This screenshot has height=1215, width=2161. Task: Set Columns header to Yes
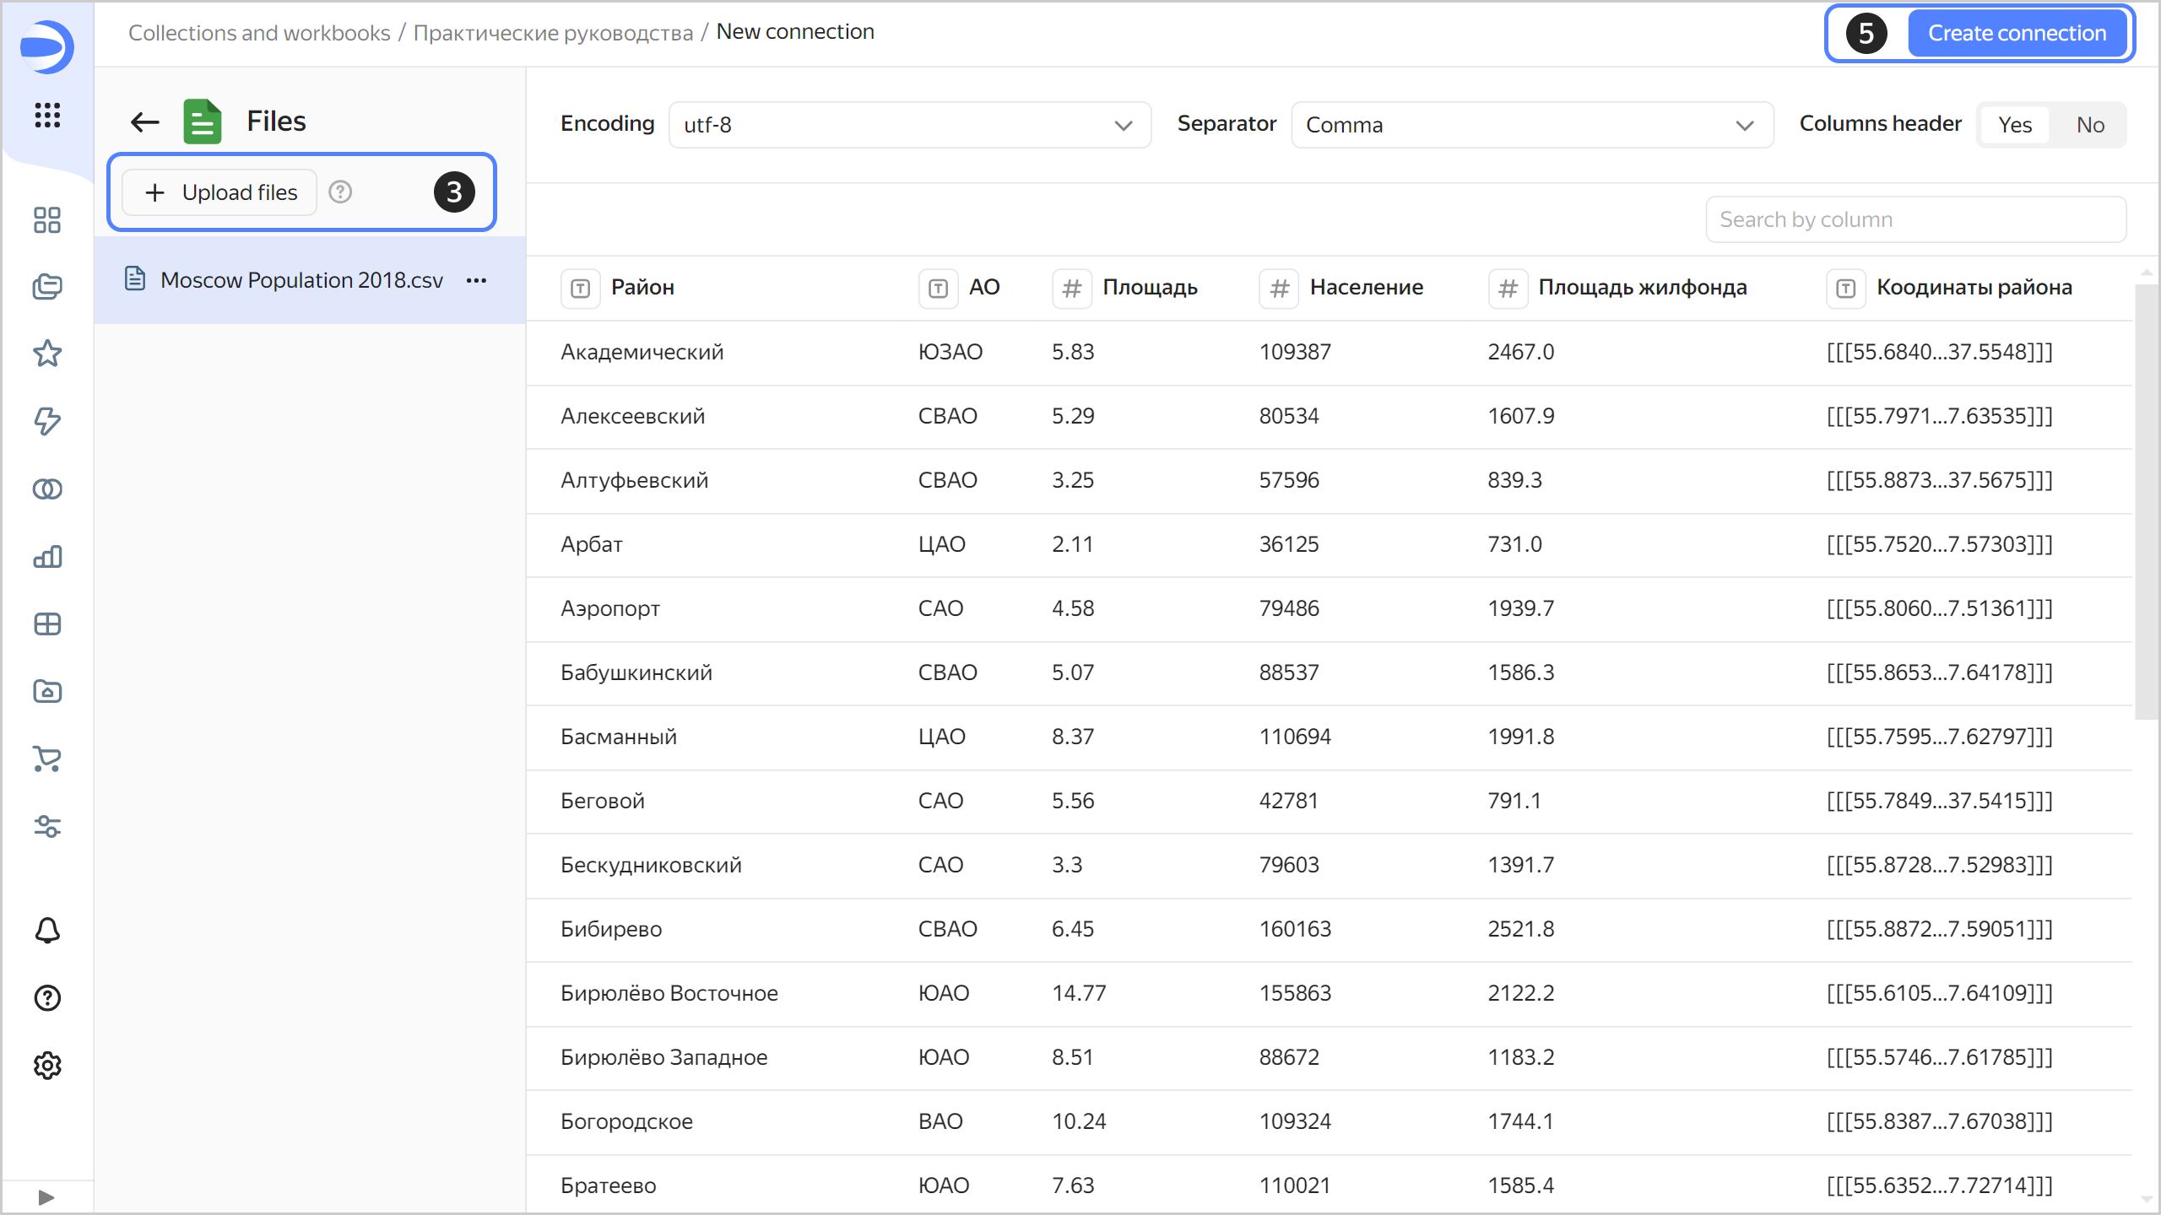point(2015,125)
